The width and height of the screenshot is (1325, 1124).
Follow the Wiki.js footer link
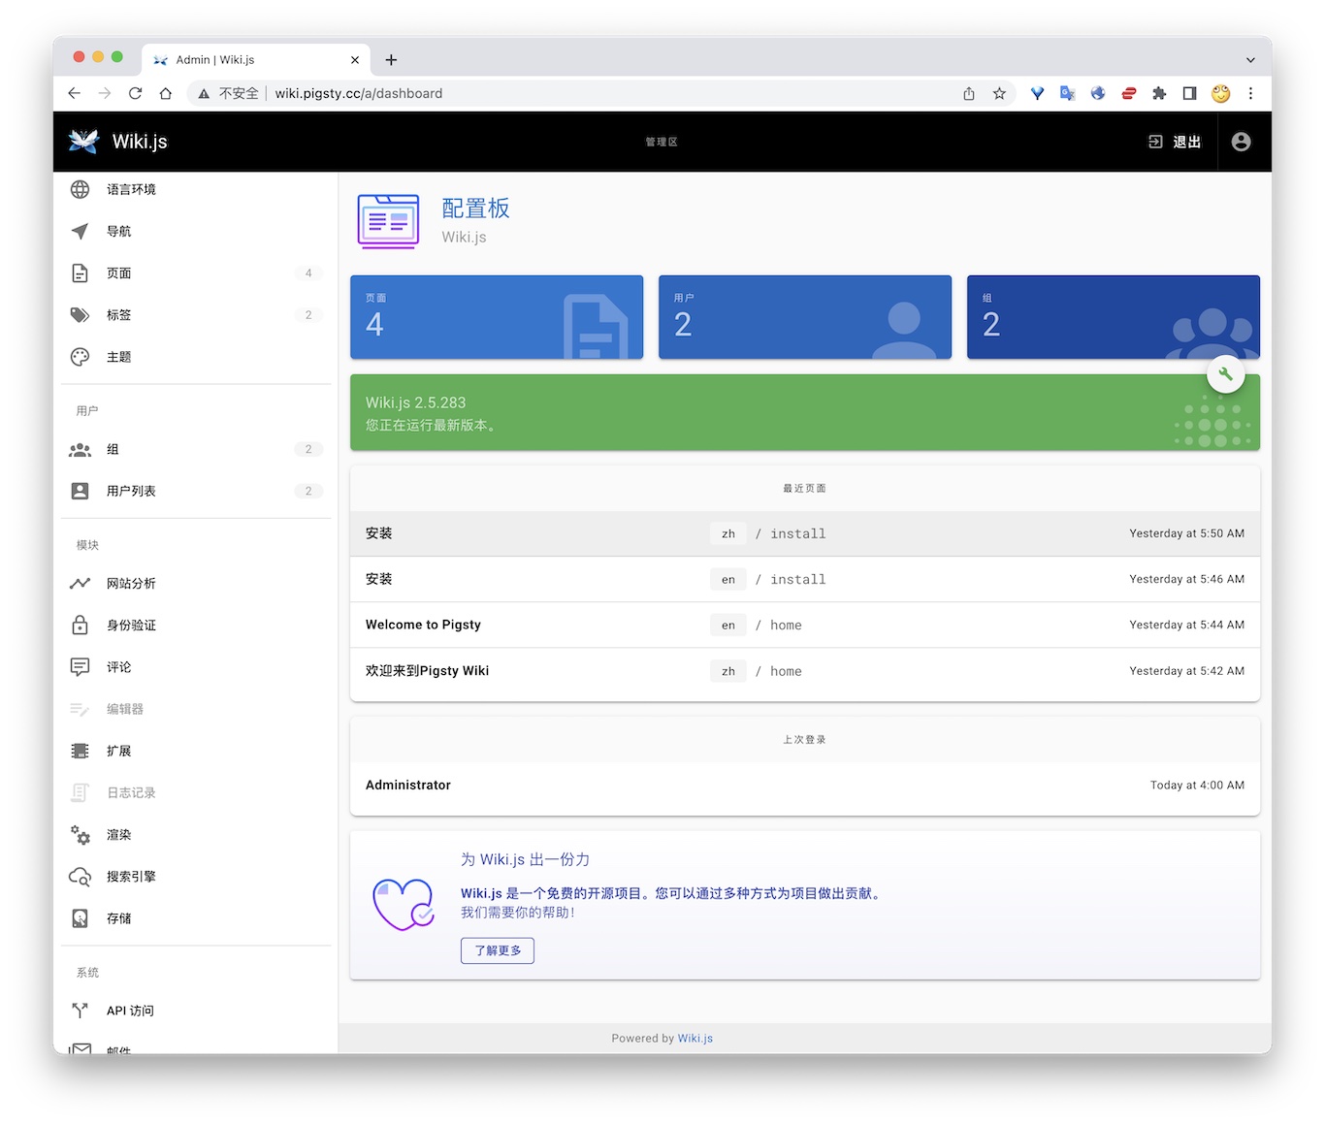tap(695, 1038)
